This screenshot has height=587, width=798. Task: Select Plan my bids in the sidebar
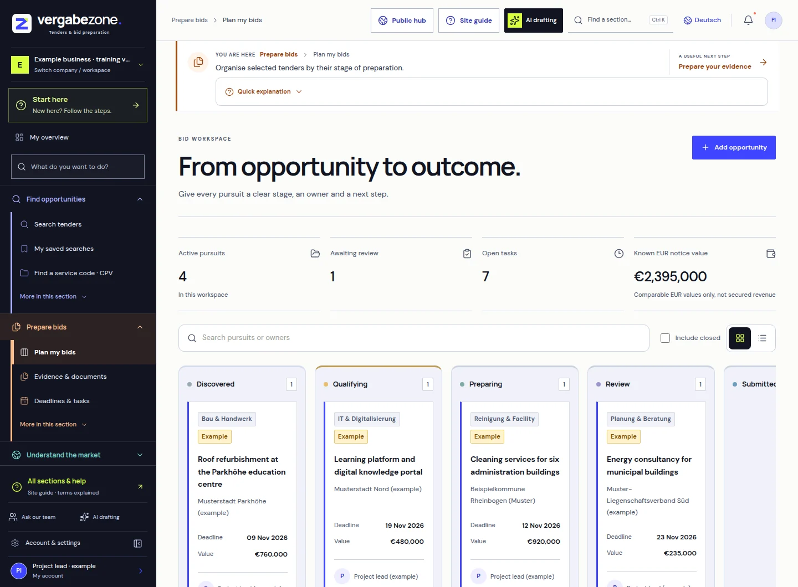pyautogui.click(x=83, y=352)
